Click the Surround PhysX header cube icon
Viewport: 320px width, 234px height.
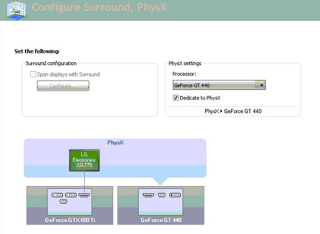tap(17, 10)
